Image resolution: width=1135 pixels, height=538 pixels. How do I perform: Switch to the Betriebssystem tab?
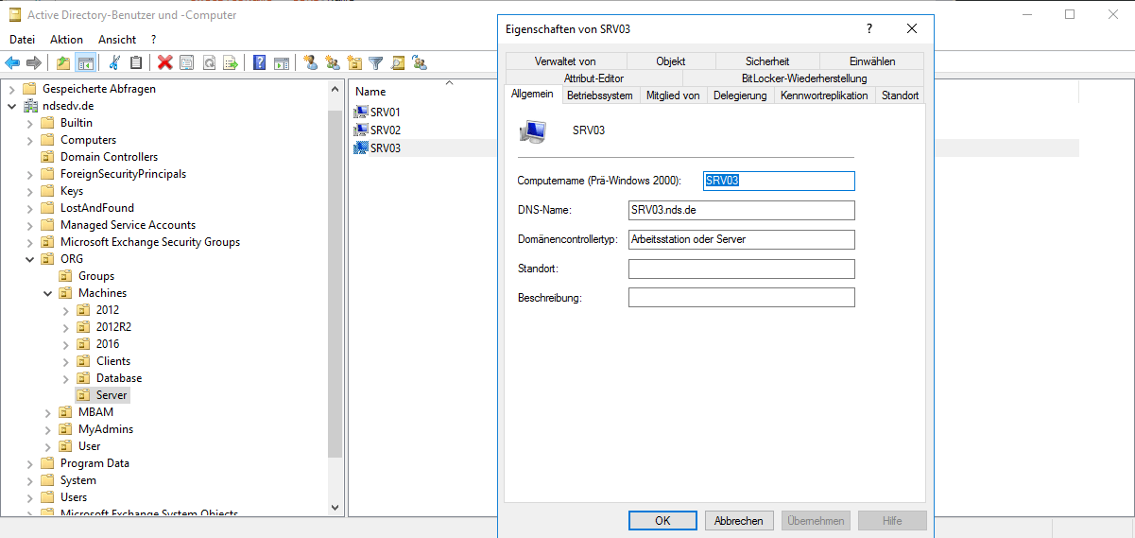(599, 95)
